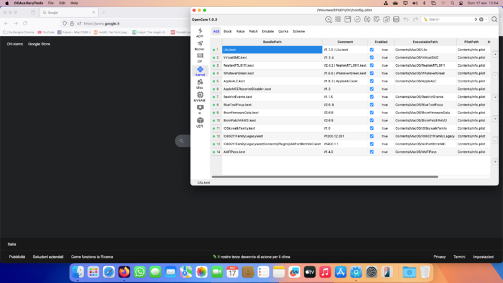Select the BrcmPatchRAM3.kext bundle path cell
The width and height of the screenshot is (503, 283).
(272, 120)
